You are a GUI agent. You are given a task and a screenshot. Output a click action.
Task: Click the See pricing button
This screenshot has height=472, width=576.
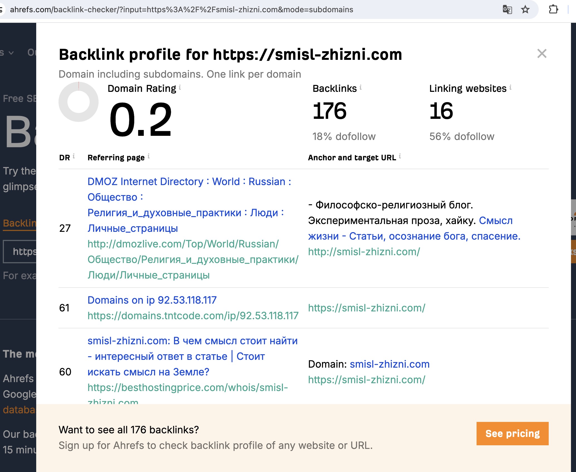512,434
